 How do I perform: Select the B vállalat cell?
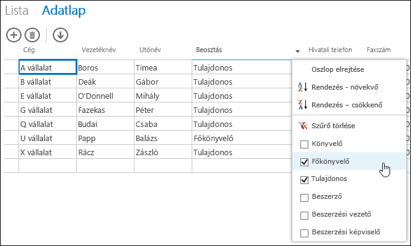48,81
